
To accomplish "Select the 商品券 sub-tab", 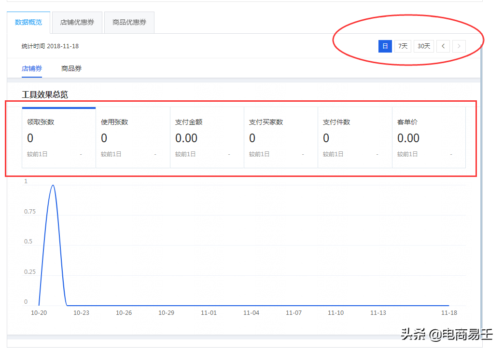I will 71,68.
